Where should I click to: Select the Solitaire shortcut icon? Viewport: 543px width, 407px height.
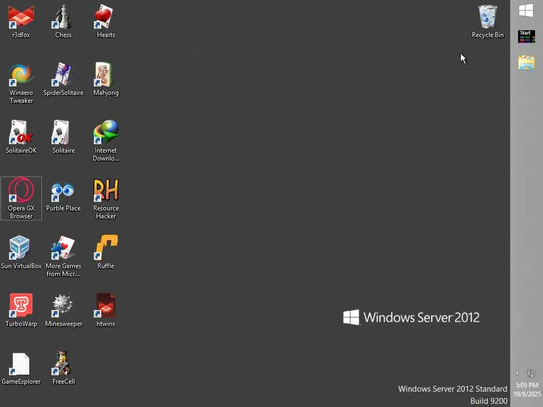tap(64, 137)
